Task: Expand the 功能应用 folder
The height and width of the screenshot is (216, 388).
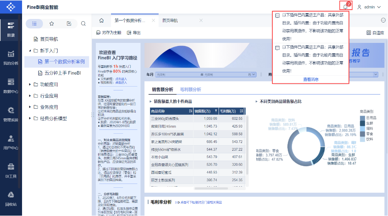Action: 30,85
